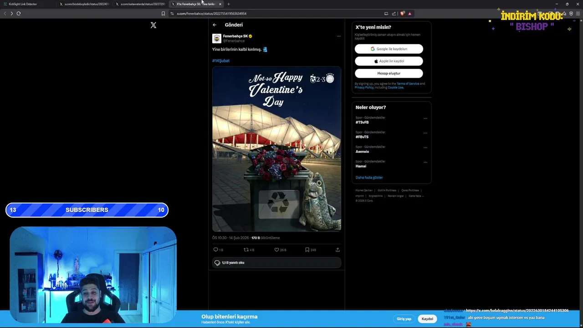Sign up with Apple ile kaydol
The image size is (583, 328).
point(389,61)
